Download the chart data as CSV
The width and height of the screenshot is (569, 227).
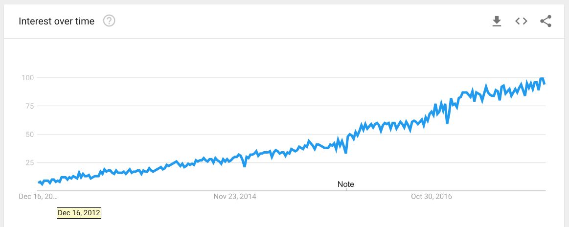tap(497, 21)
